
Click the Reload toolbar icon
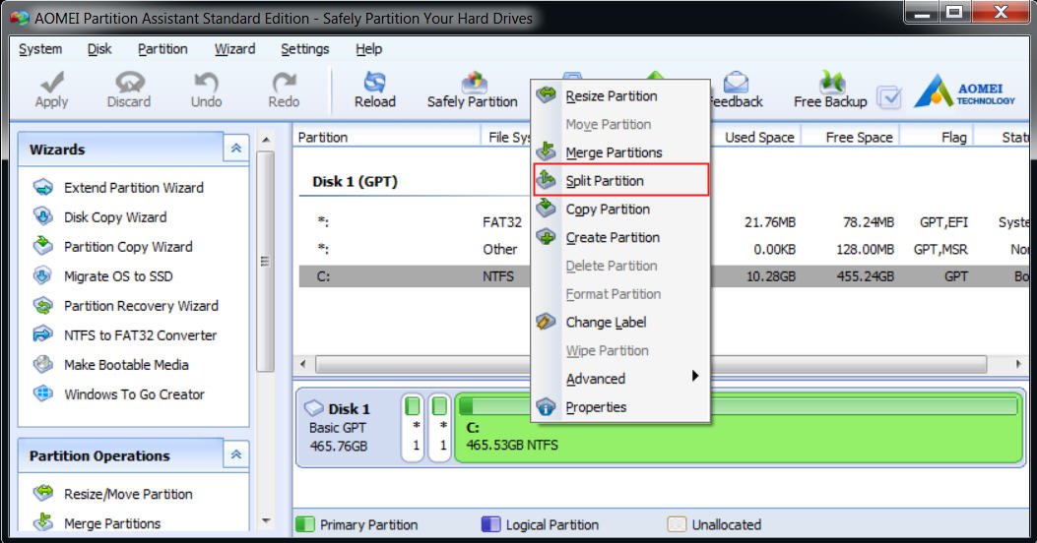point(374,82)
